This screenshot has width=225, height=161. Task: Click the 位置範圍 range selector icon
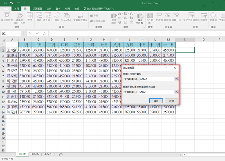point(176,92)
